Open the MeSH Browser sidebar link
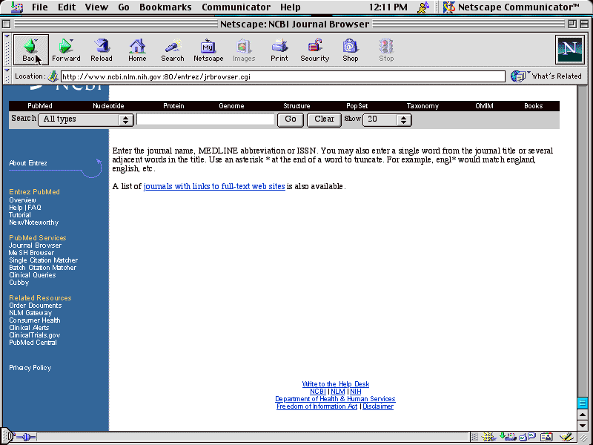This screenshot has height=445, width=593. coord(31,253)
